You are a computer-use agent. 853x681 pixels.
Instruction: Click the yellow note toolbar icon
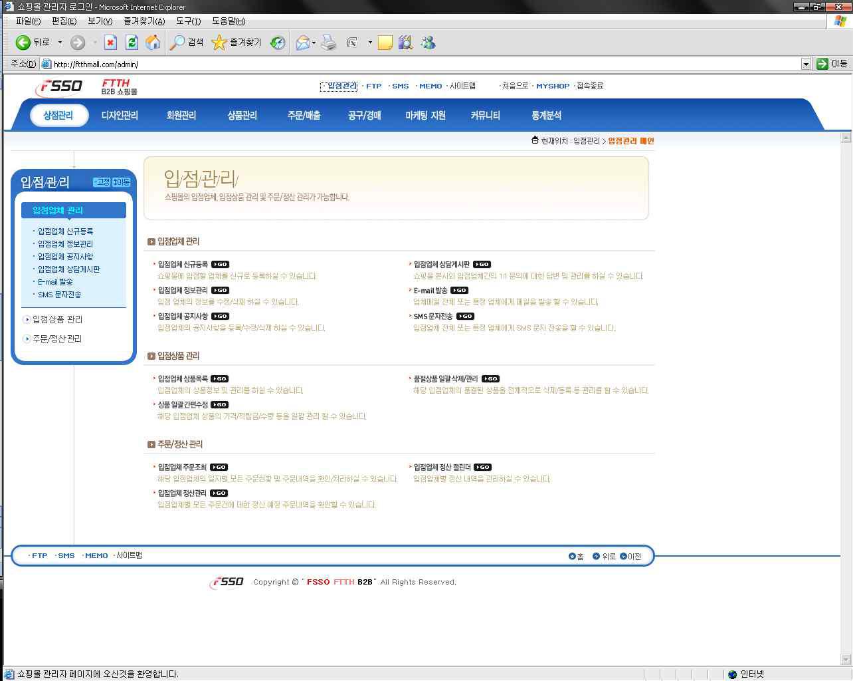[385, 43]
